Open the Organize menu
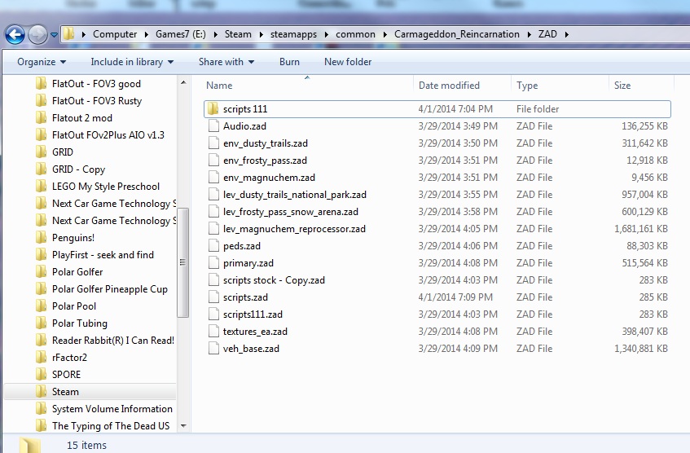Image resolution: width=690 pixels, height=453 pixels. [x=42, y=62]
